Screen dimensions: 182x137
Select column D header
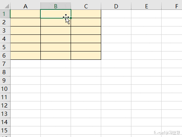116,6
